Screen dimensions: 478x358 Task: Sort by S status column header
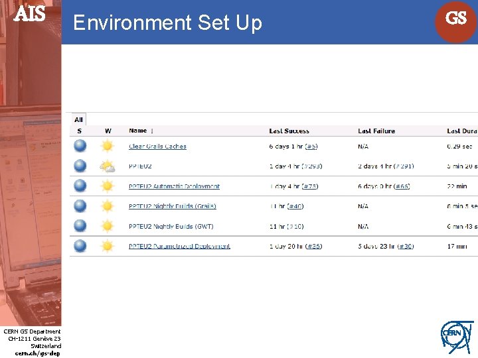(x=80, y=131)
